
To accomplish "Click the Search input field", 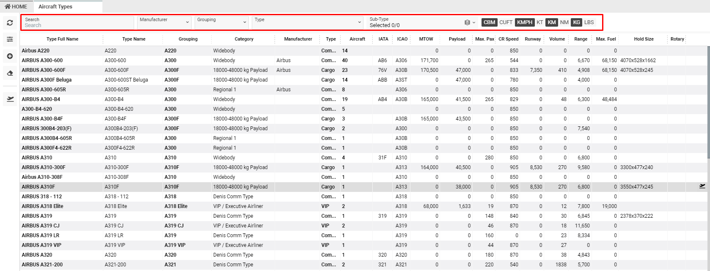I will [x=78, y=25].
